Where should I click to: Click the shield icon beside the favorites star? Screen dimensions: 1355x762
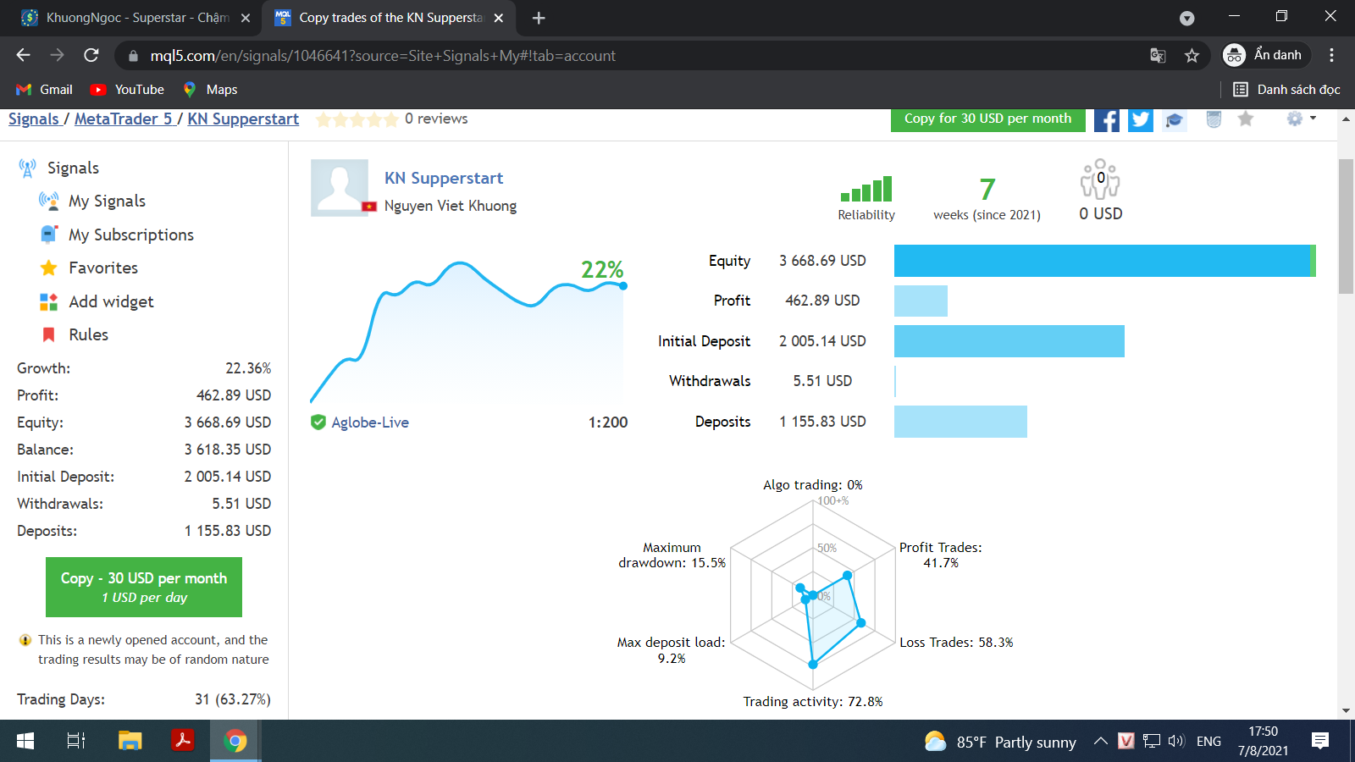[x=1214, y=119]
